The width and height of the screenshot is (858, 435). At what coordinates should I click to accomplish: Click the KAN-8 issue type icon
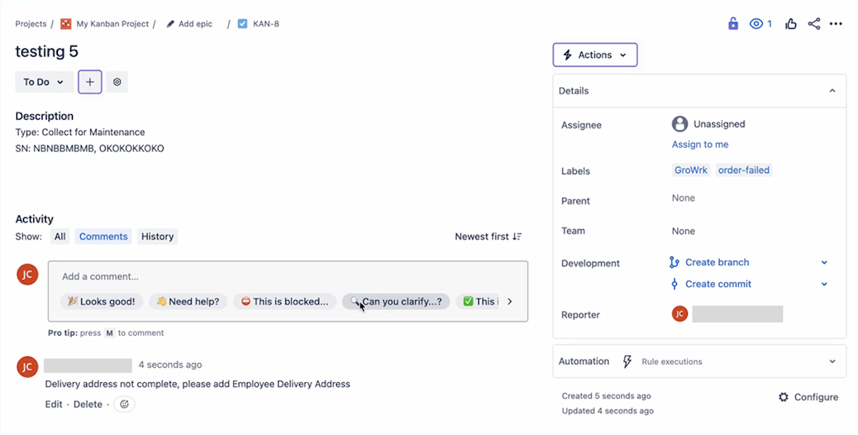tap(244, 23)
